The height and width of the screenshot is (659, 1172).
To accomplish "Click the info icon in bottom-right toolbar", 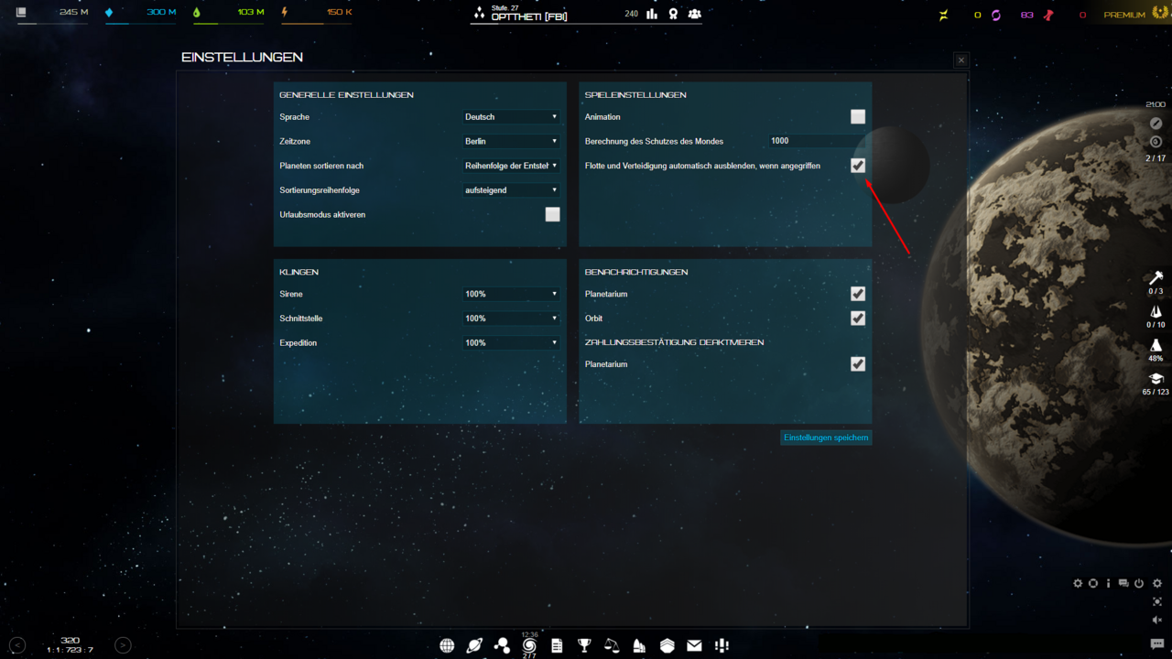I will tap(1108, 583).
